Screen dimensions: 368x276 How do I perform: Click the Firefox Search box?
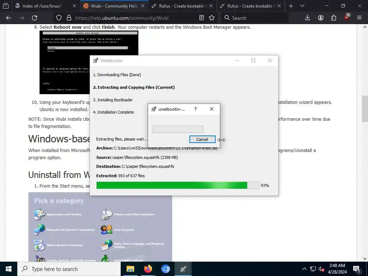tap(255, 18)
